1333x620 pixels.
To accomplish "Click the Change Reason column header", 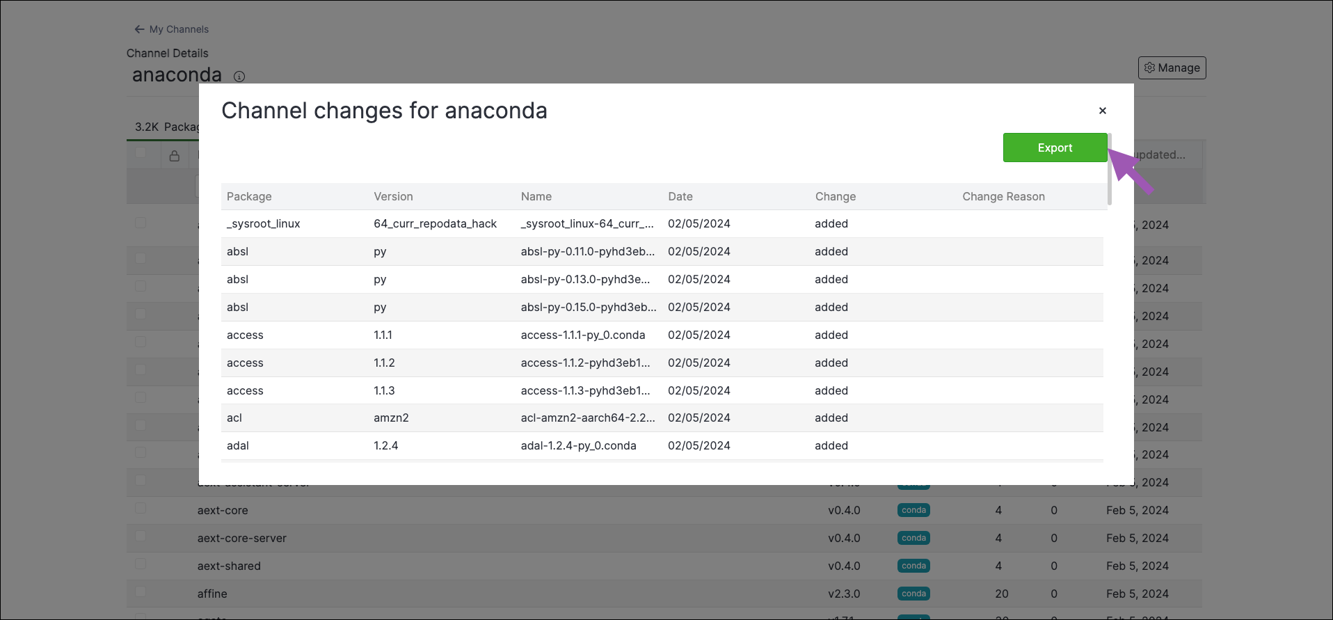I will pyautogui.click(x=1003, y=196).
